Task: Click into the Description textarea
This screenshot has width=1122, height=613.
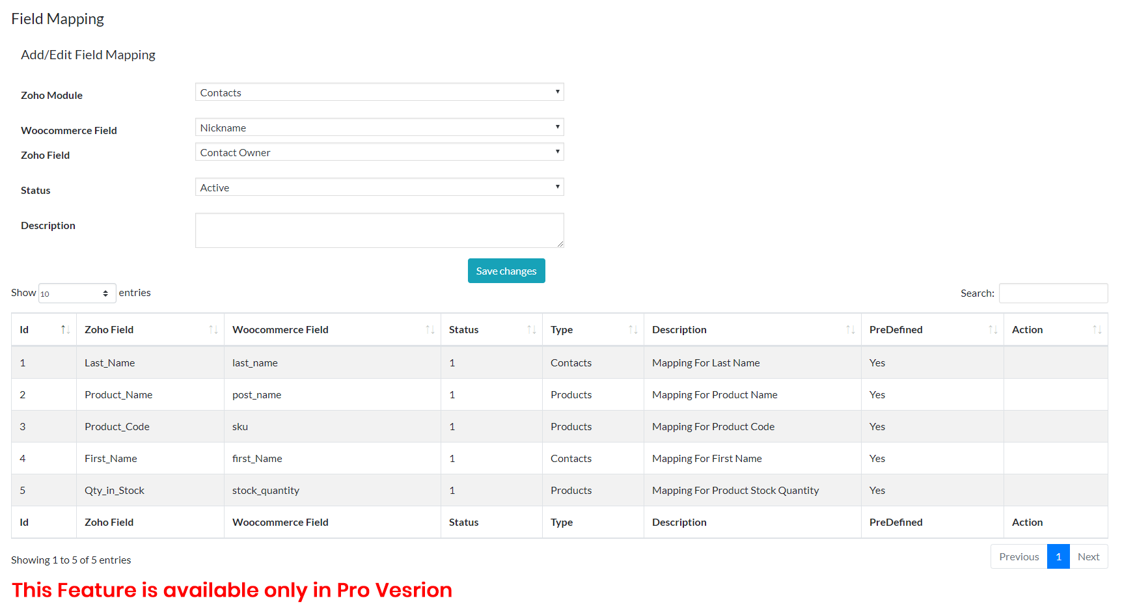Action: (x=379, y=230)
